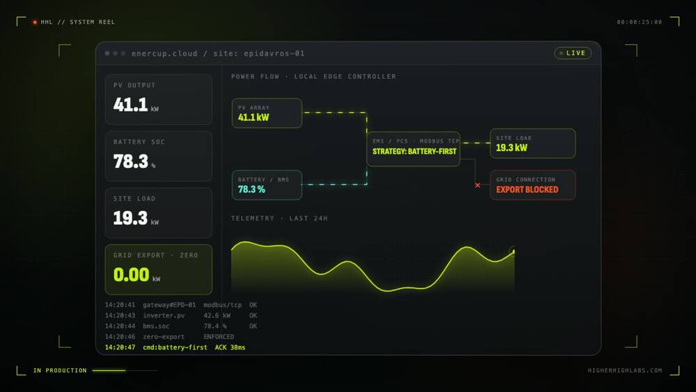This screenshot has width=696, height=392.
Task: Select log row 14:20:46 zero-export ENFORCED
Action: point(170,337)
